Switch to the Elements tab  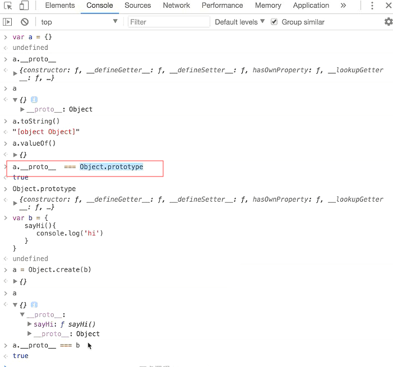[60, 5]
